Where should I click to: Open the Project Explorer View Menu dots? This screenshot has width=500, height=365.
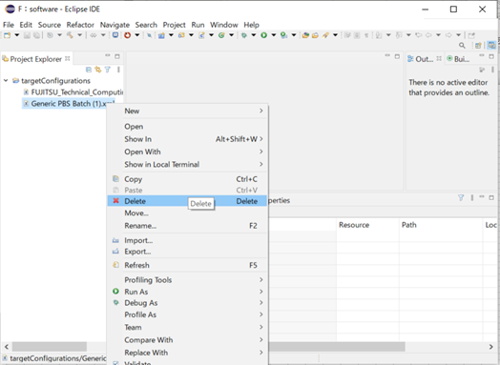118,70
